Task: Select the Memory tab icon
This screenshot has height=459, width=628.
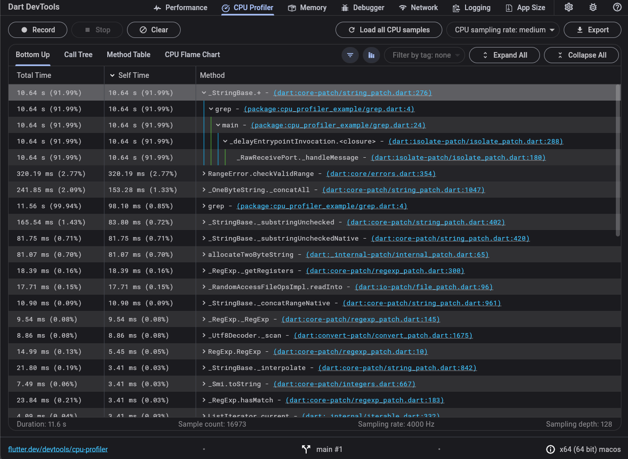Action: pos(292,8)
